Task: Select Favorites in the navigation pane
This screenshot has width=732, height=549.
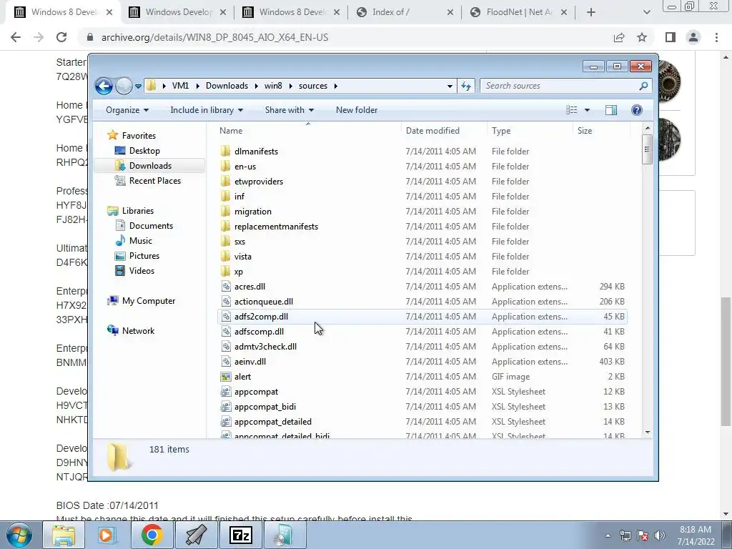Action: pyautogui.click(x=139, y=136)
